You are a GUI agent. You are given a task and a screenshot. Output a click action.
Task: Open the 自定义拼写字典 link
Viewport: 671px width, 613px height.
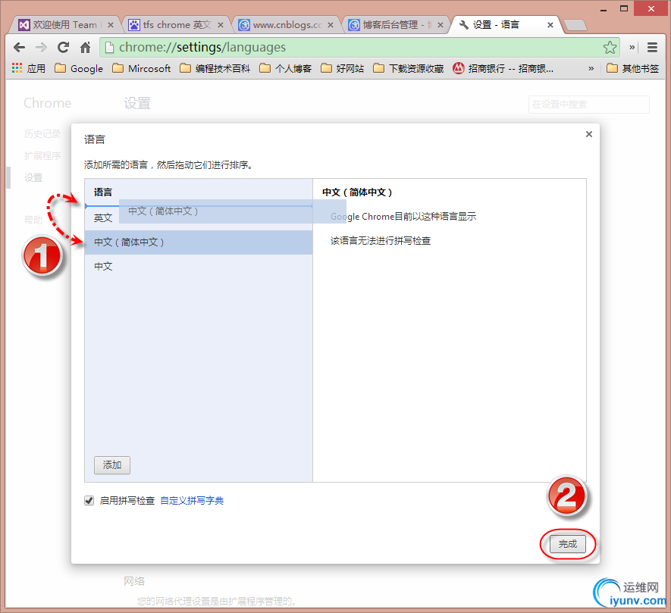point(192,501)
